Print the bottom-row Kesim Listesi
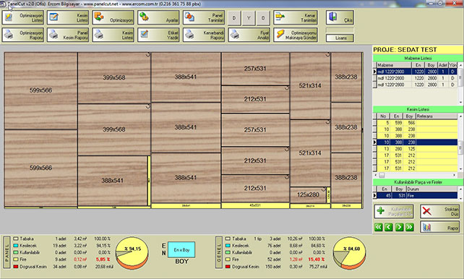This screenshot has width=464, height=279. pyautogui.click(x=113, y=35)
